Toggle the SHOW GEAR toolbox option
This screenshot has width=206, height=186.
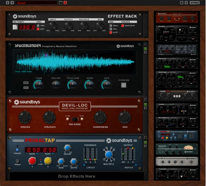(122, 25)
